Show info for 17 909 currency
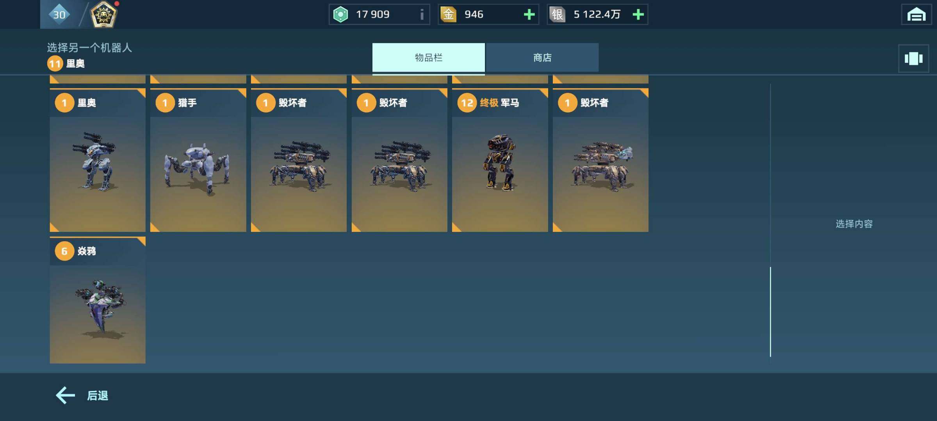937x421 pixels. tap(422, 15)
